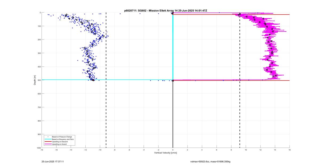Click the 'volmax=50923.6cc, mass=51696.300kg' footer text

[x=210, y=161]
